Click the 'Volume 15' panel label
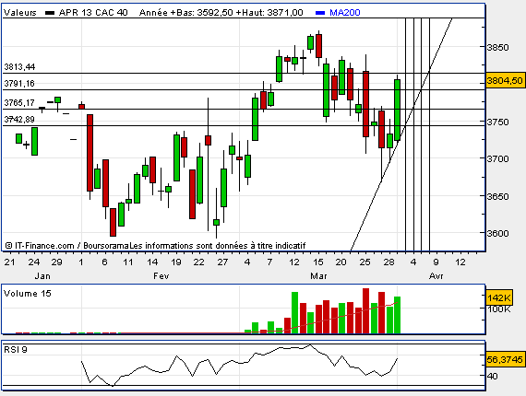The image size is (526, 396). pyautogui.click(x=28, y=294)
